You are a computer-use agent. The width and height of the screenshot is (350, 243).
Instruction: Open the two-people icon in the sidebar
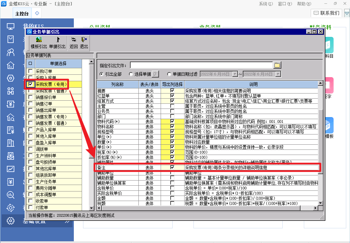pos(11,53)
